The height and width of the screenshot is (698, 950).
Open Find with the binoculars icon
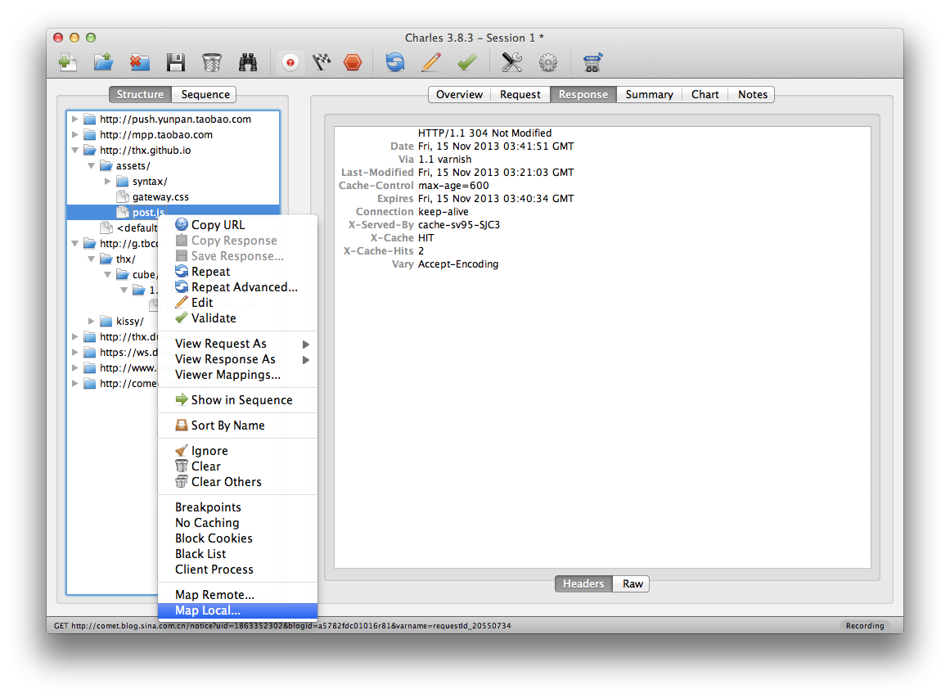248,62
